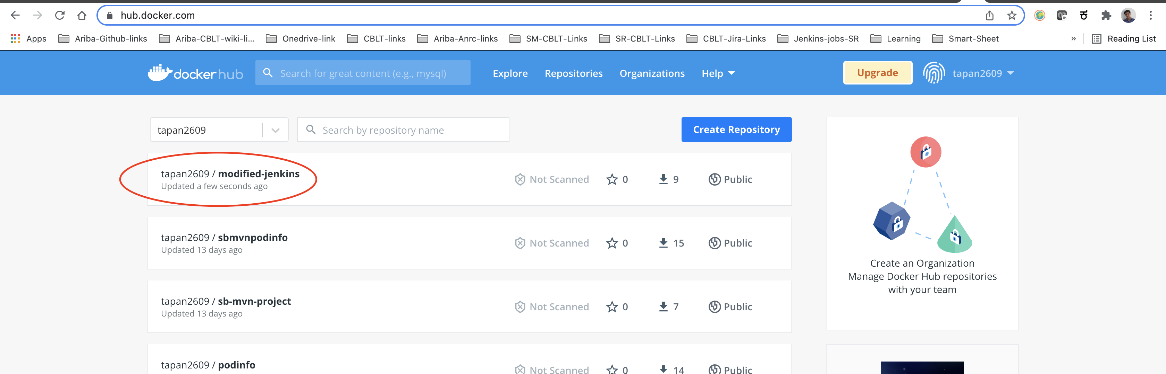Screen dimensions: 1166x374
Task: Star the sbmvnpodinfo repository
Action: (612, 243)
